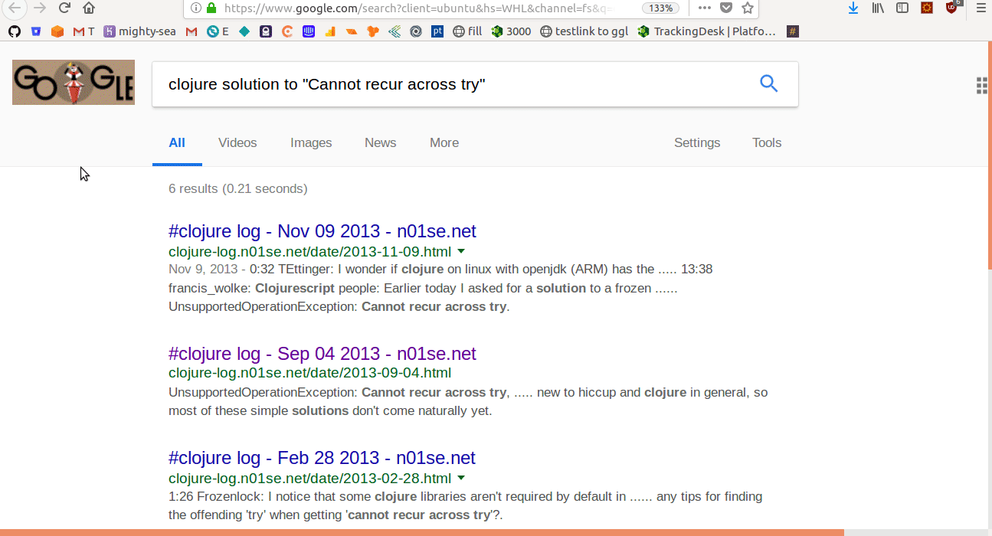Screen dimensions: 992x536
Task: Open the fill bookmark
Action: (x=468, y=31)
